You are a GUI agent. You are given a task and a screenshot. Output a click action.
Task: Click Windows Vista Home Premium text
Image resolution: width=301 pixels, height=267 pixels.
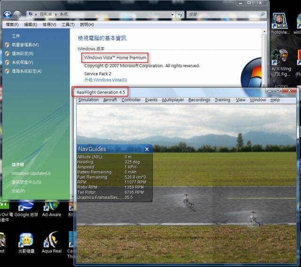click(x=115, y=57)
